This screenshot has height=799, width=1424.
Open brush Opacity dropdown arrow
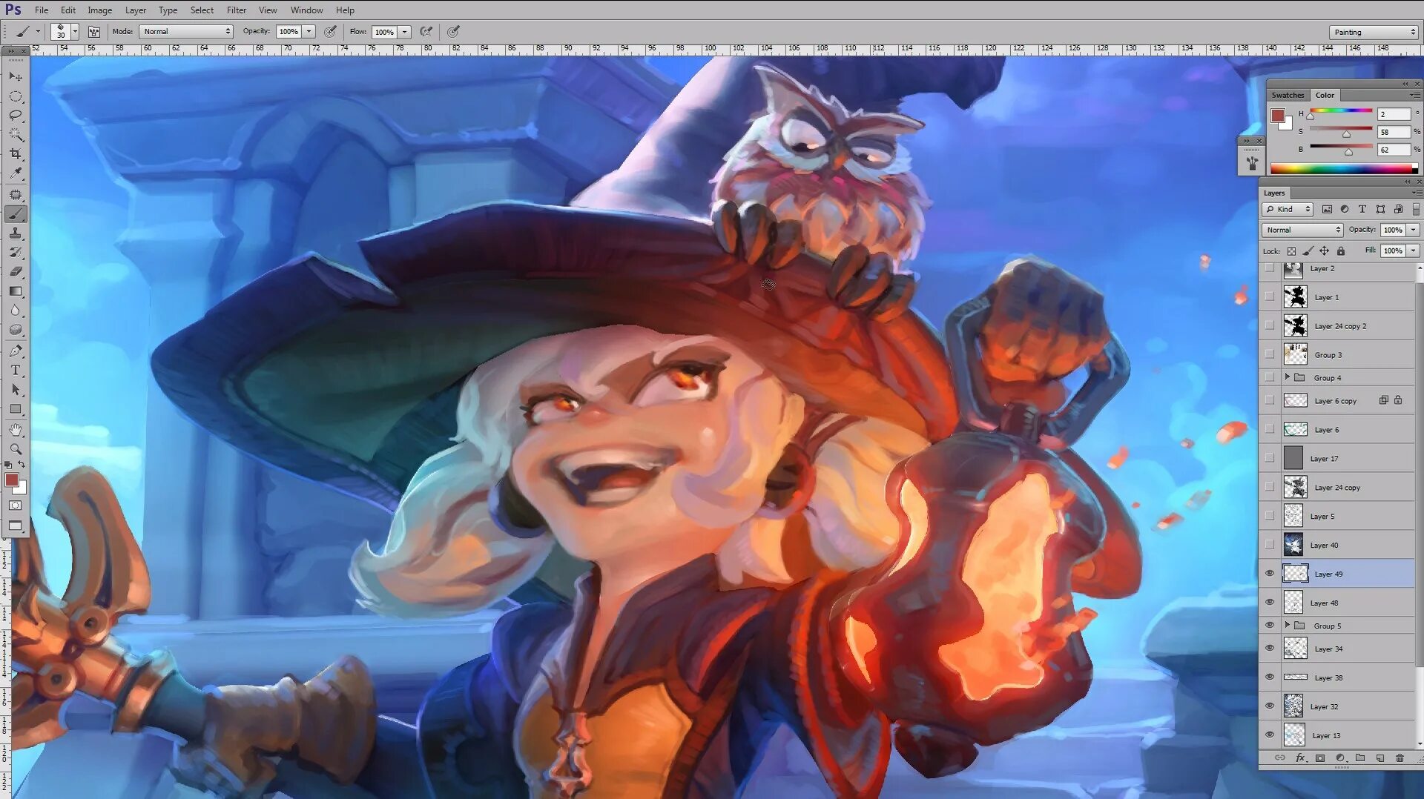309,32
